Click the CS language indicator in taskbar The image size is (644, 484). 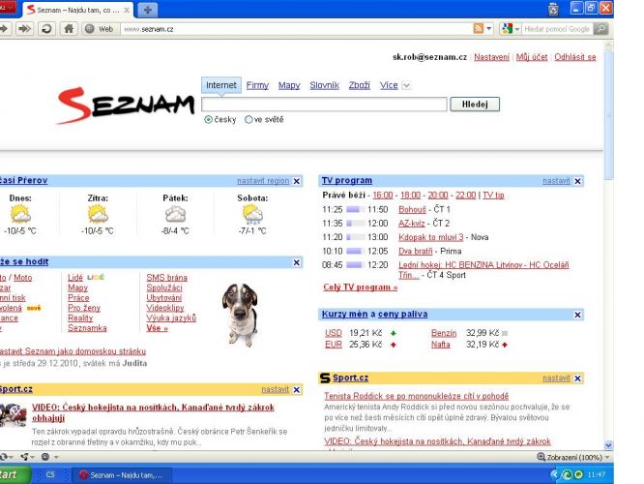(x=50, y=475)
